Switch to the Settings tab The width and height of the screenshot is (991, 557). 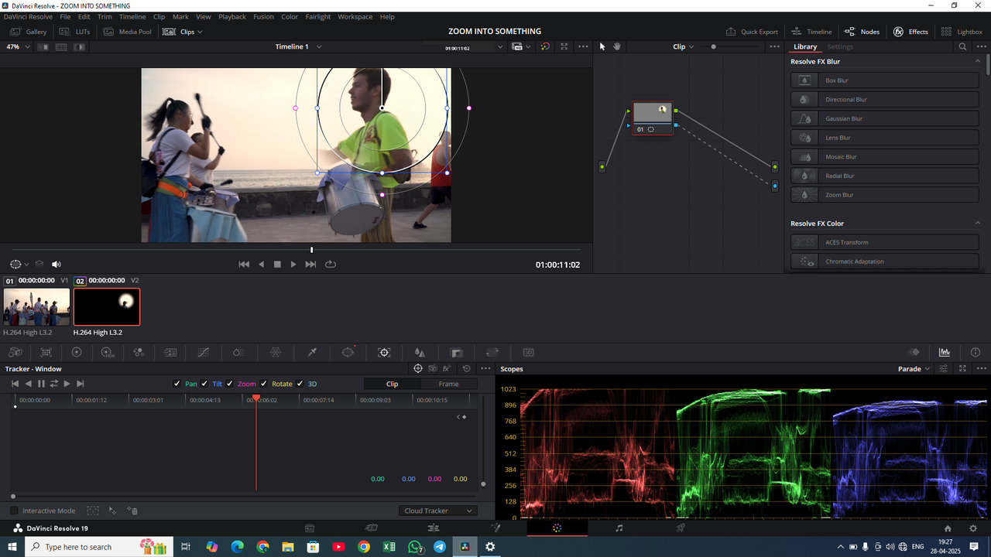coord(840,46)
